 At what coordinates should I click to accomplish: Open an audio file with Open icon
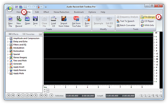point(27,19)
